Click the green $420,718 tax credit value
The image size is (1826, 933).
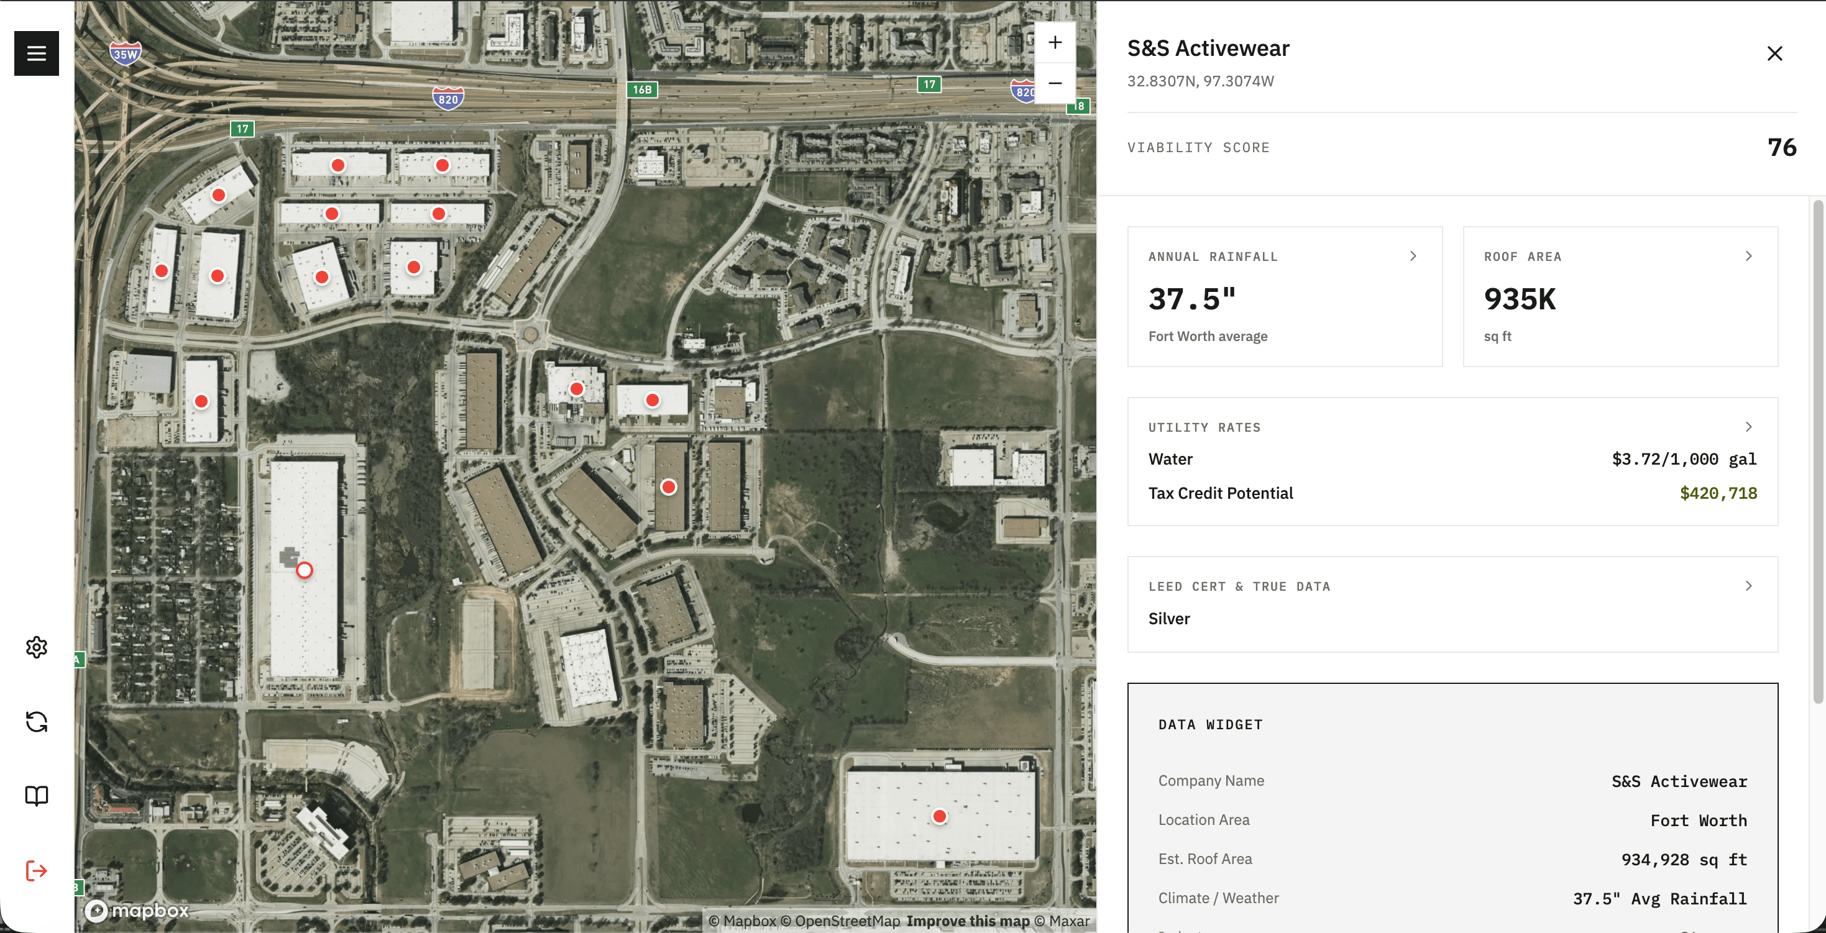tap(1718, 493)
